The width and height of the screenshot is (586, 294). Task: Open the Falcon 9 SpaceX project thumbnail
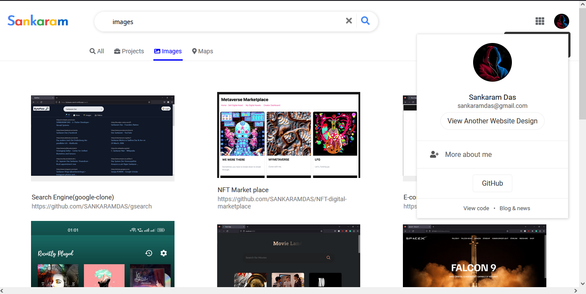[474, 256]
